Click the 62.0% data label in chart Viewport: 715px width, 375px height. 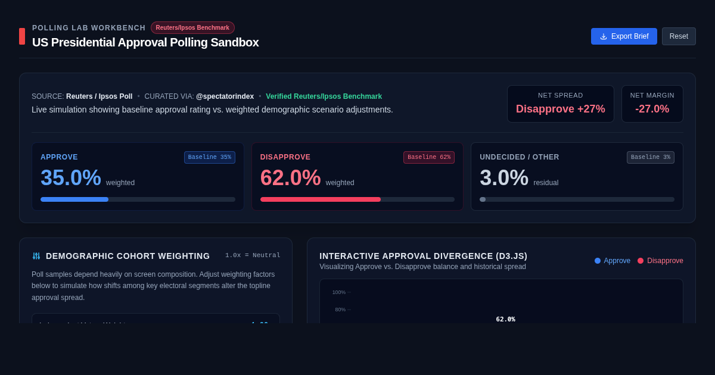point(505,319)
